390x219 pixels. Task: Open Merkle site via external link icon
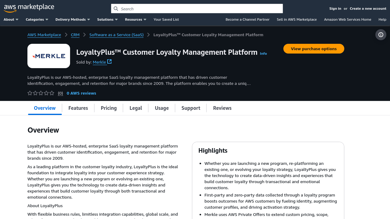coord(110,61)
